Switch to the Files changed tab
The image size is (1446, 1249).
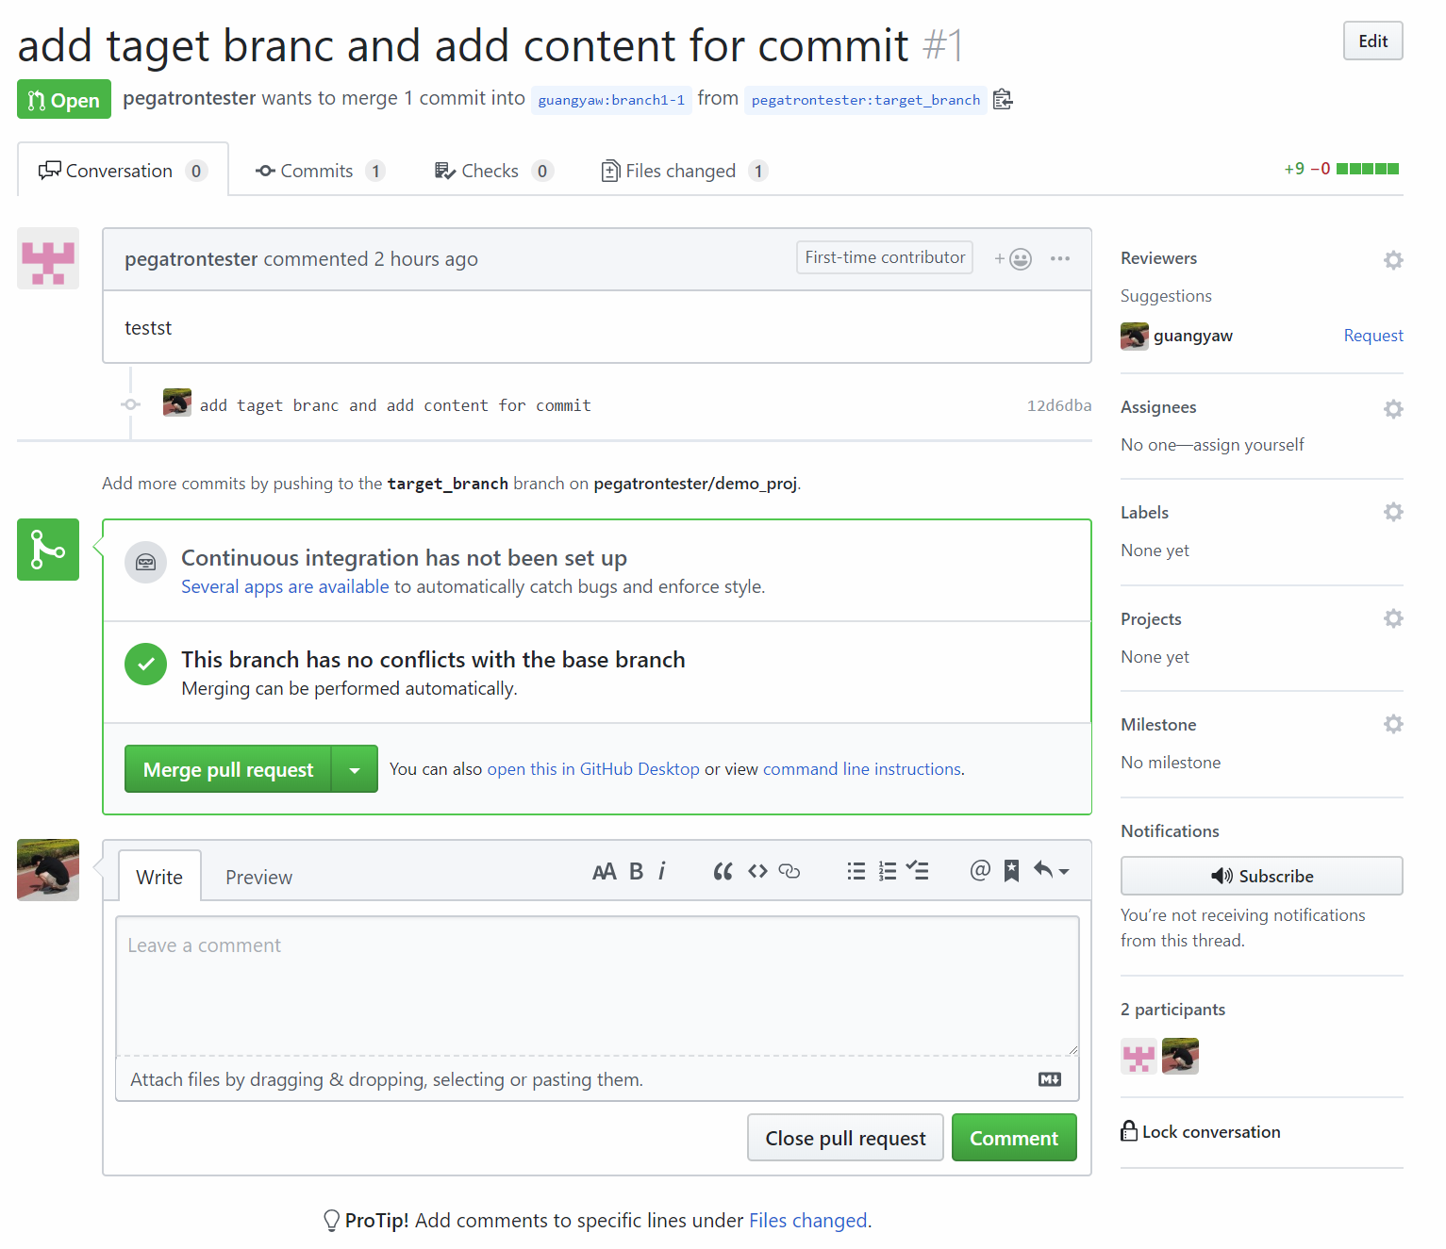[x=682, y=171]
